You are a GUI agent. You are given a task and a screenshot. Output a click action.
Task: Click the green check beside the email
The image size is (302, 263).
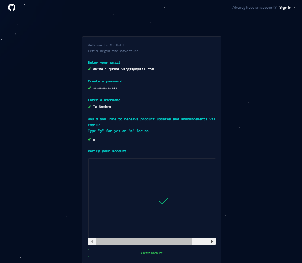[89, 69]
